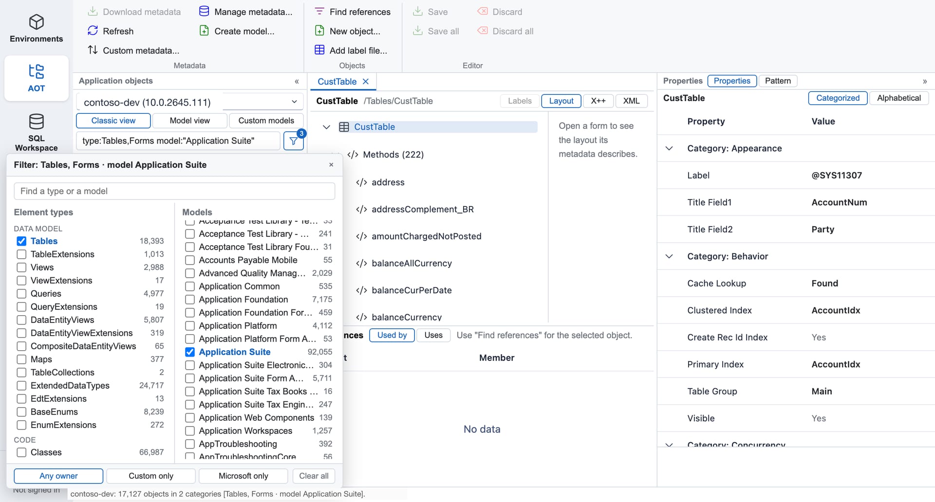
Task: Open Manage metadata database icon
Action: click(x=205, y=12)
